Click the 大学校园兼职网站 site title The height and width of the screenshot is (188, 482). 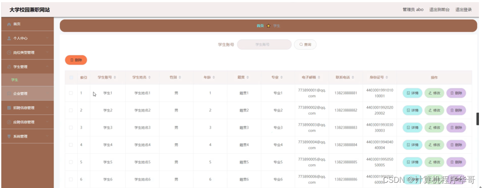(30, 10)
